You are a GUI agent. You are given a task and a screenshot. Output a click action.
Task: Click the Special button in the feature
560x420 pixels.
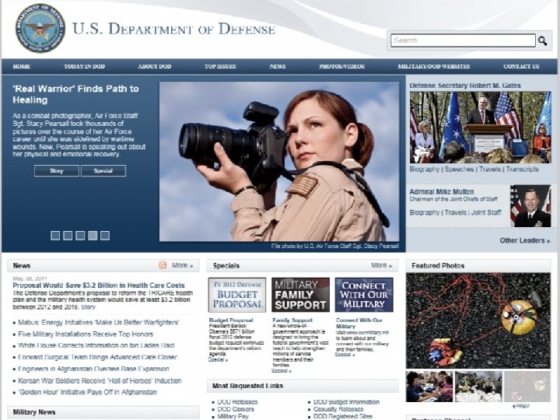click(103, 170)
